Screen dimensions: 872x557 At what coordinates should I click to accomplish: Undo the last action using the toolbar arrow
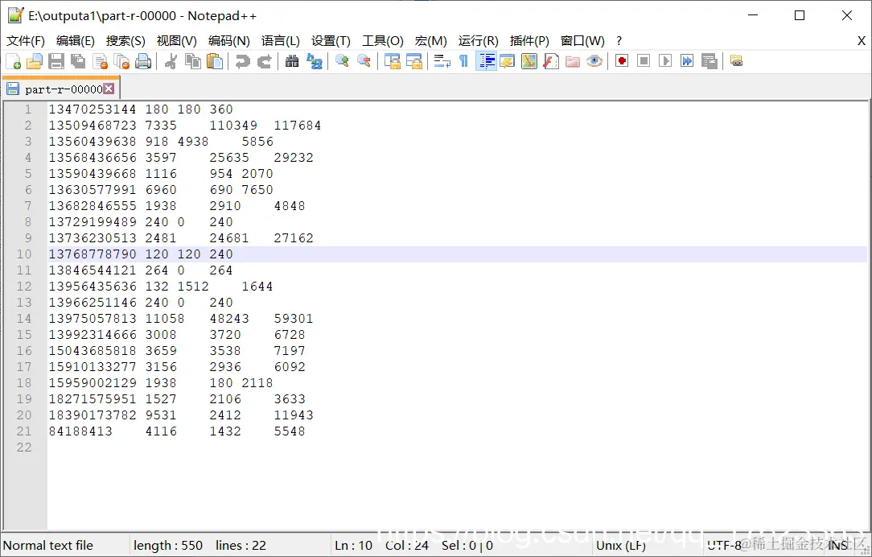tap(242, 61)
